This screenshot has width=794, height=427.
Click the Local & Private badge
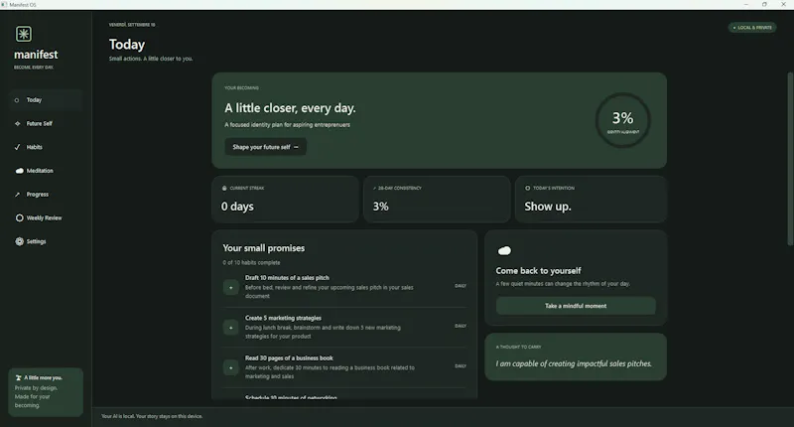click(752, 28)
